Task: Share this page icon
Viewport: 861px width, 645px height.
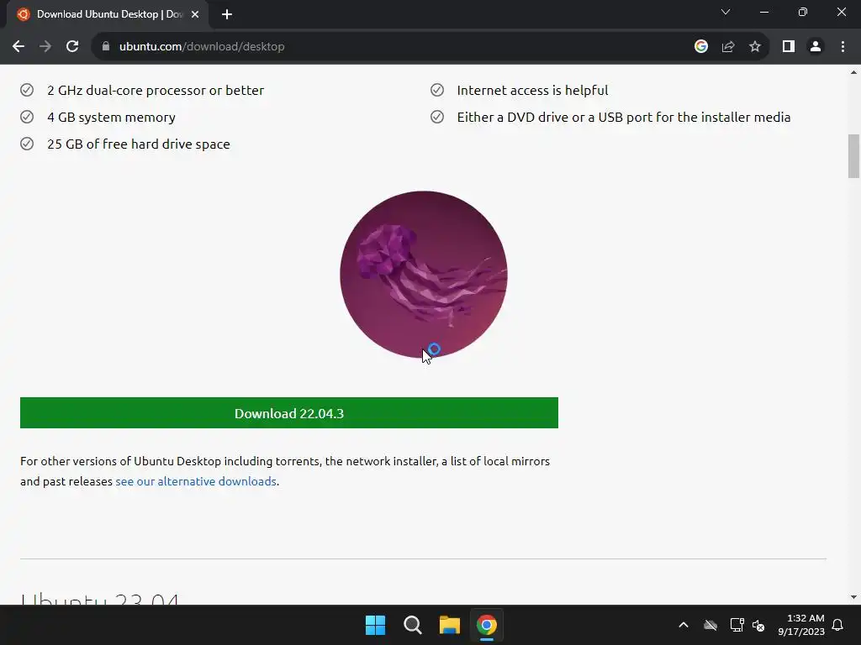Action: point(728,47)
